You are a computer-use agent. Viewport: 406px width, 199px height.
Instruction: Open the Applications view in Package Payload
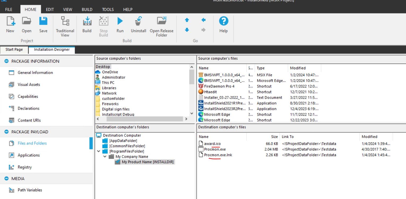click(x=29, y=155)
